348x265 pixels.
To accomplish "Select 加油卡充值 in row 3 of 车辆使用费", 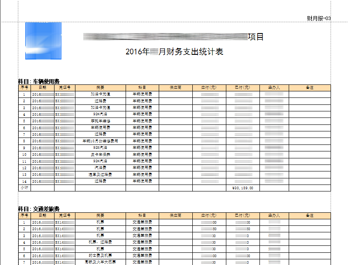I will [x=100, y=107].
